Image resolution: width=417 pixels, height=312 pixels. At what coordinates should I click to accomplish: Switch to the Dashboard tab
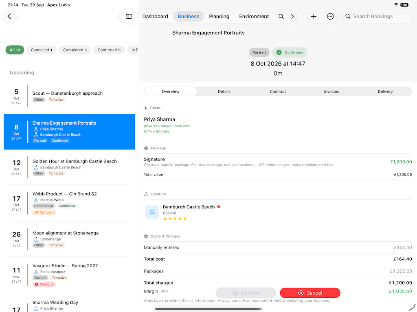click(x=155, y=16)
